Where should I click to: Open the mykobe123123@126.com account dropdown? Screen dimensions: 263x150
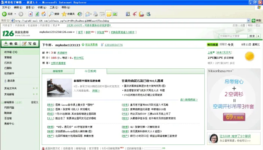point(74,32)
